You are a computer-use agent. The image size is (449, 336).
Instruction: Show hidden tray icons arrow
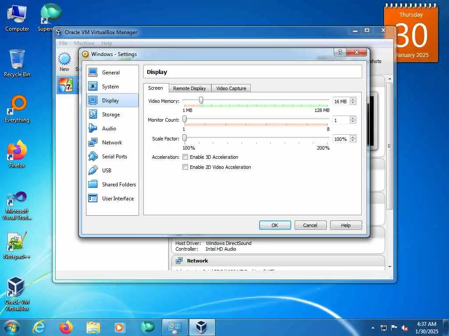373,328
